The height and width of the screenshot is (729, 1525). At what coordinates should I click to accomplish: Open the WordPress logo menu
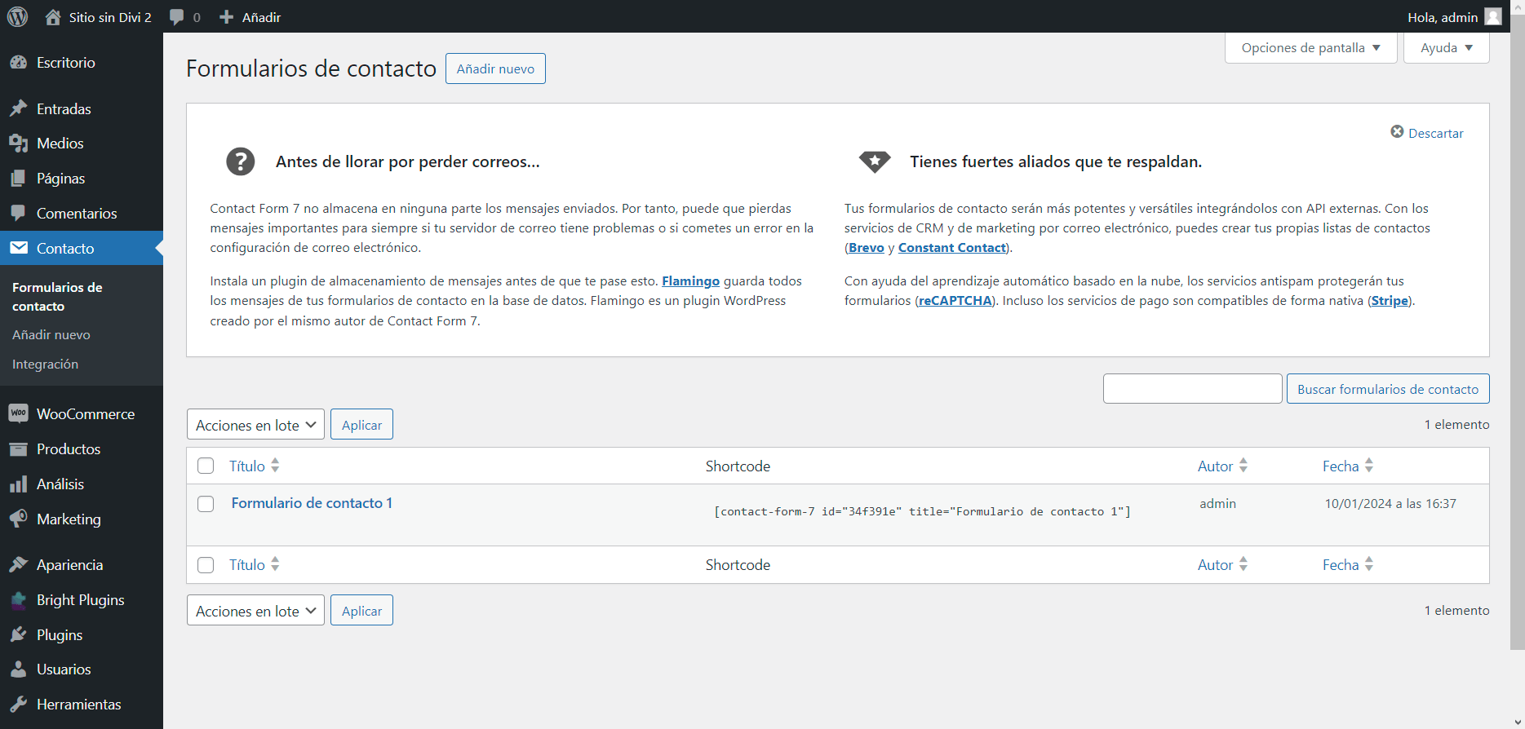click(17, 17)
